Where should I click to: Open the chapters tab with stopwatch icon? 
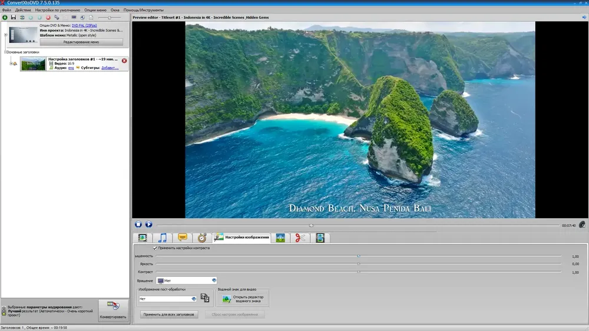click(x=202, y=238)
